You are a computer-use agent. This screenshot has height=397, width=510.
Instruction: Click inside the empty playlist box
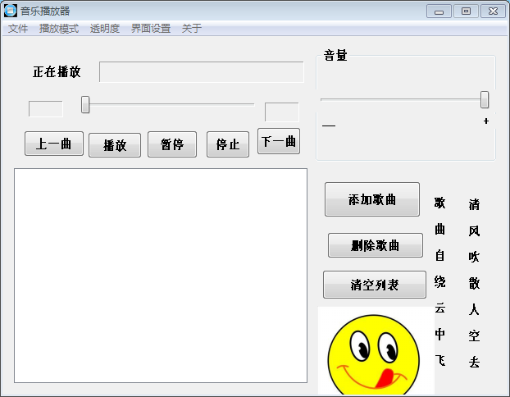[161, 276]
